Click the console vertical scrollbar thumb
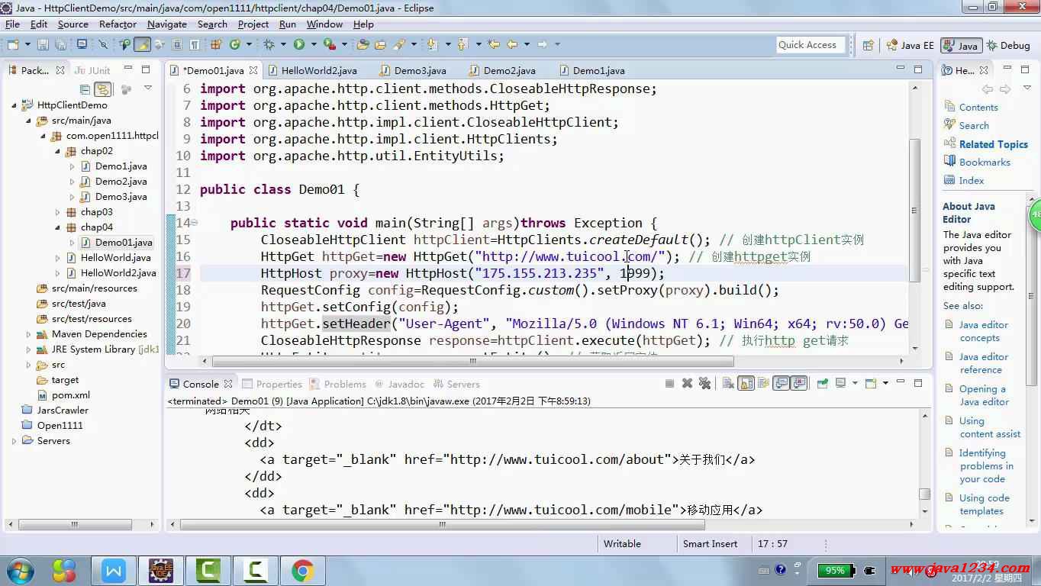1041x586 pixels. pyautogui.click(x=924, y=494)
